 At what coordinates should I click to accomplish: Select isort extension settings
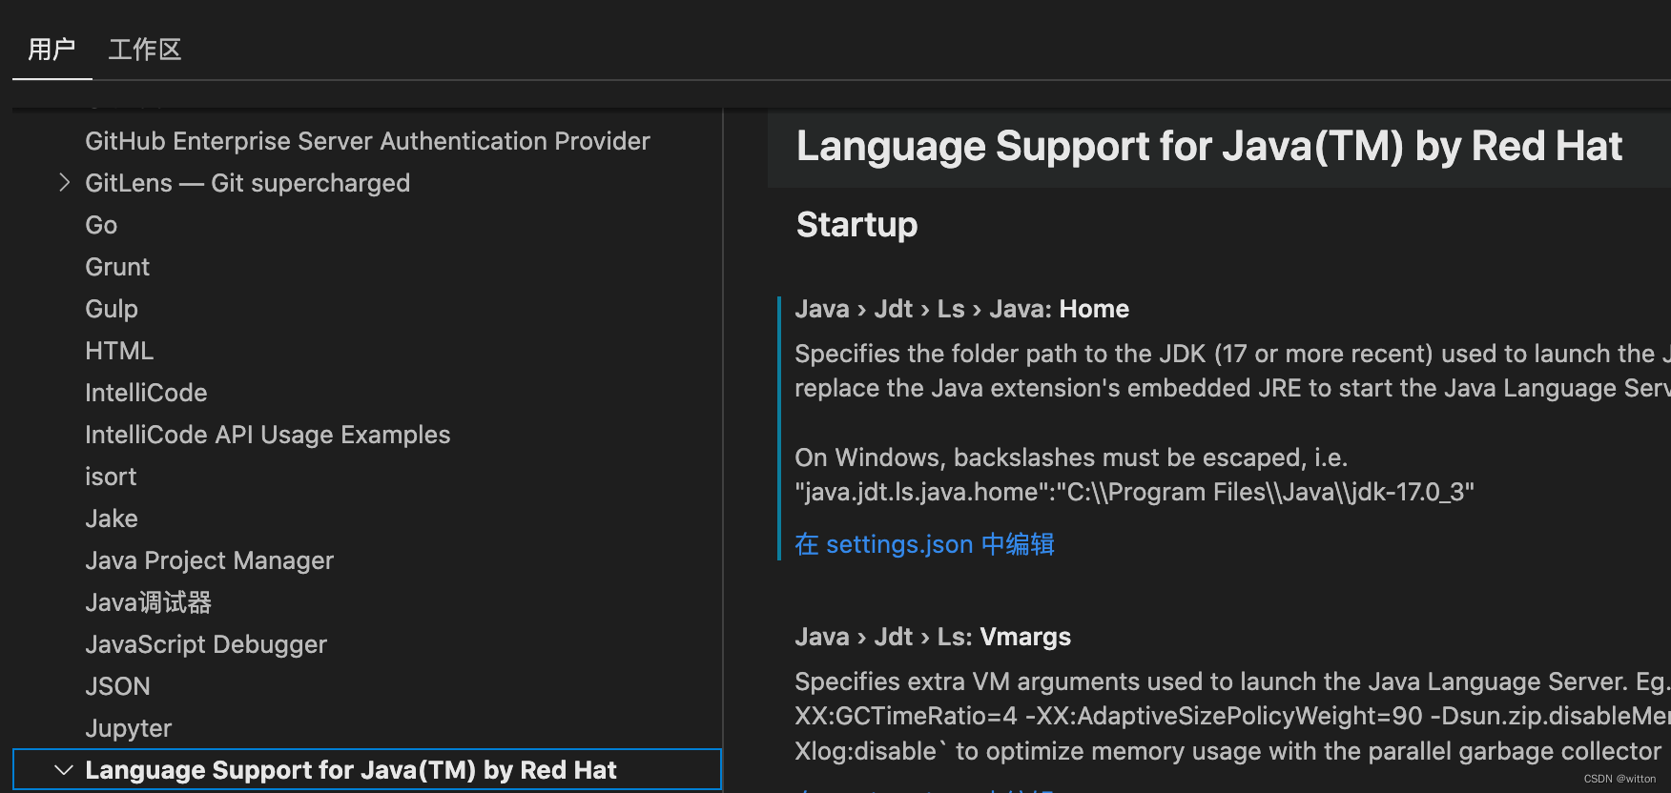(111, 477)
